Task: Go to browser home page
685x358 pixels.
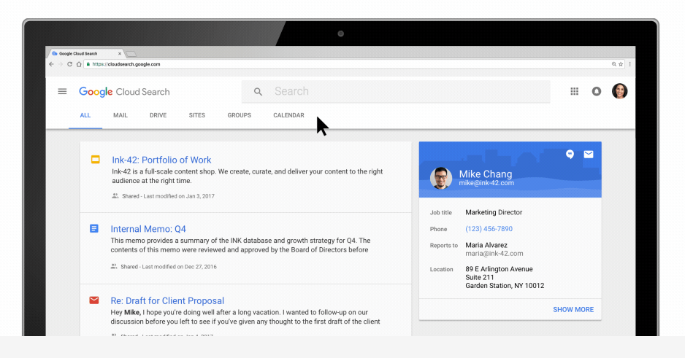Action: [79, 64]
